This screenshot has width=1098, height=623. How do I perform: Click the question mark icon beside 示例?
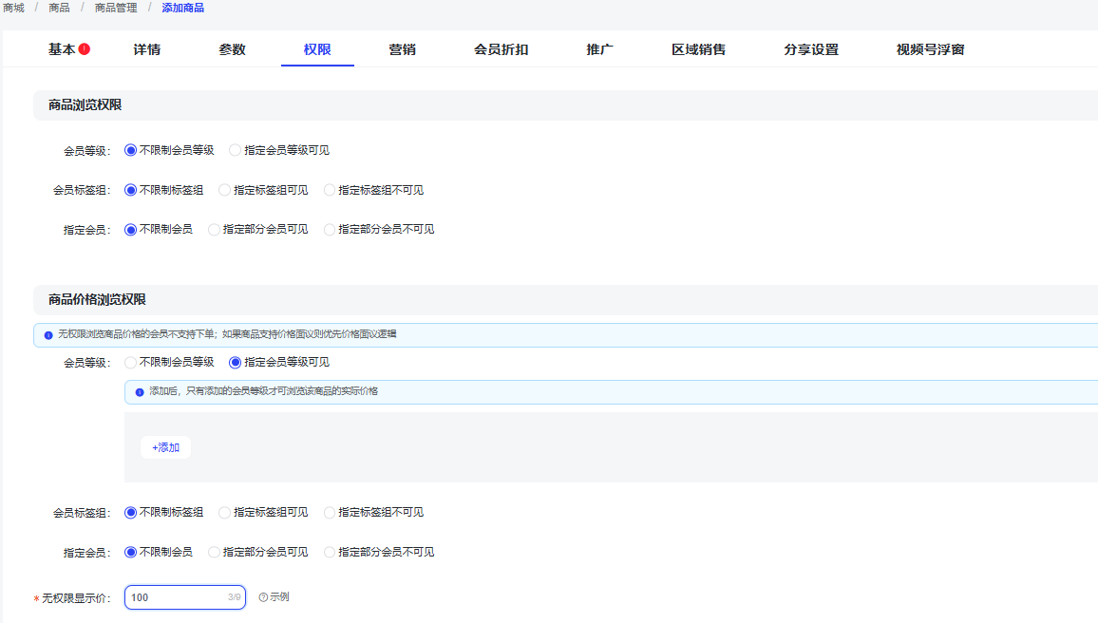point(263,597)
